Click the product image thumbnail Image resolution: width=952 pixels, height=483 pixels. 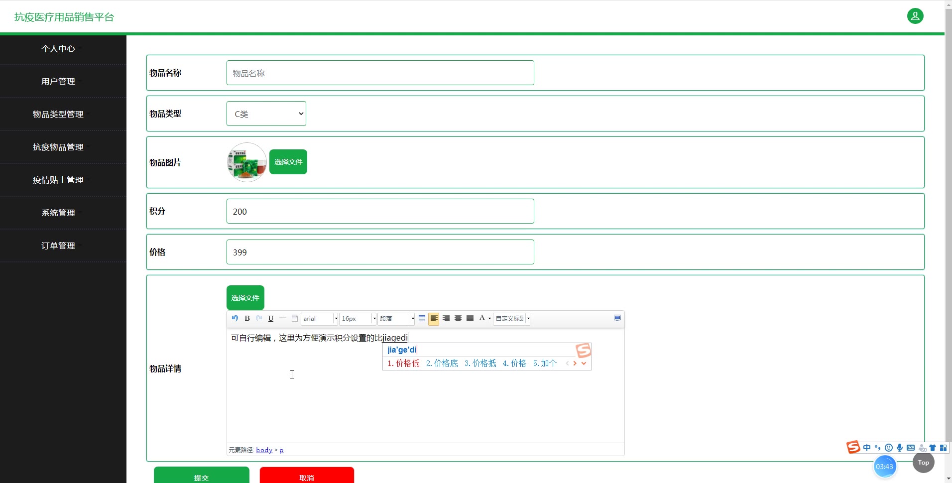pos(247,162)
